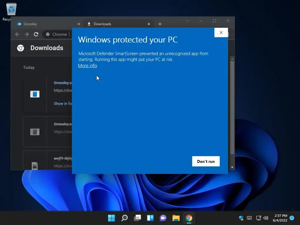
Task: Click the Downloads page scrollbar thumb
Action: [232, 108]
